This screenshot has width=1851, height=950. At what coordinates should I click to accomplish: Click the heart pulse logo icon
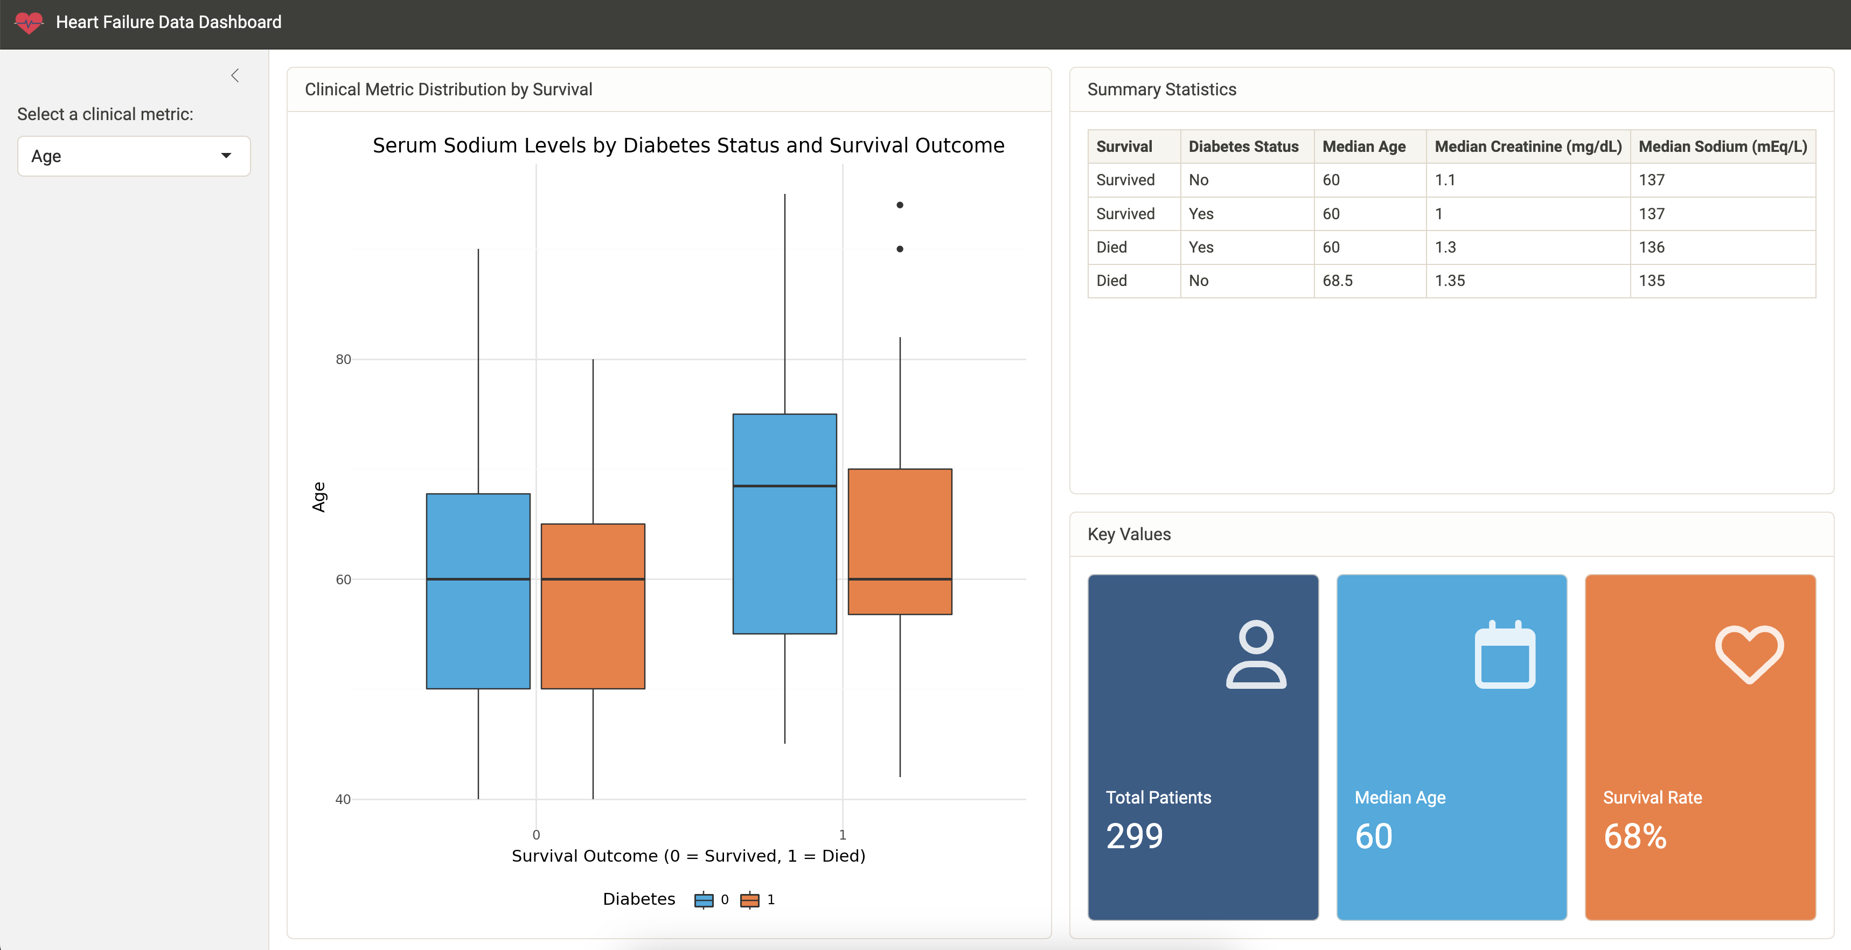point(29,22)
